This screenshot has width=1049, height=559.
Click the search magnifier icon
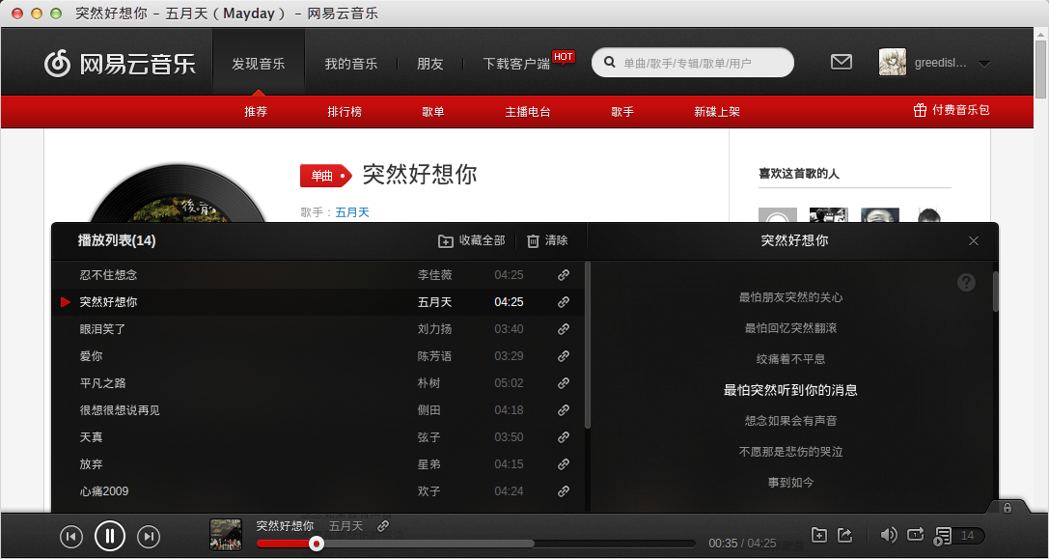click(x=610, y=62)
